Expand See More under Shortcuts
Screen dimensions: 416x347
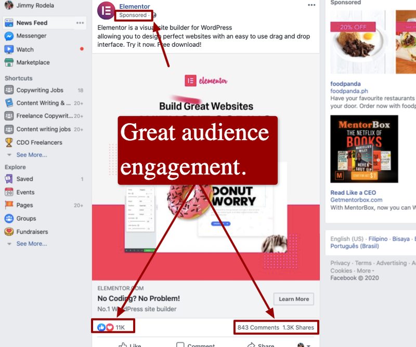32,155
